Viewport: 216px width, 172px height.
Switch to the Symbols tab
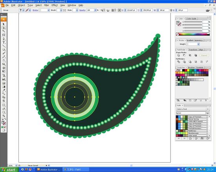click(200, 68)
